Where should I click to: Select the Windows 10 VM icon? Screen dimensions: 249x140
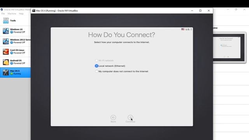pos(6,31)
